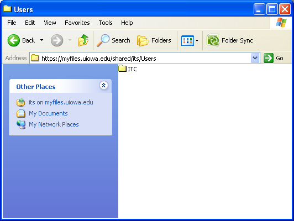Click the grey Forward arrow button
Viewport: 294px width, 221px height.
[57, 40]
